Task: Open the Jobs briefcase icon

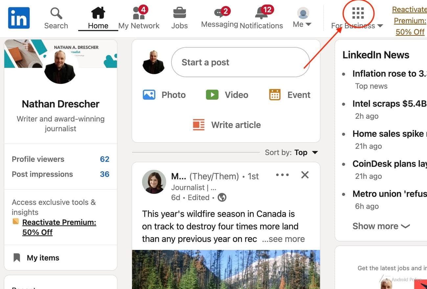Action: 179,13
